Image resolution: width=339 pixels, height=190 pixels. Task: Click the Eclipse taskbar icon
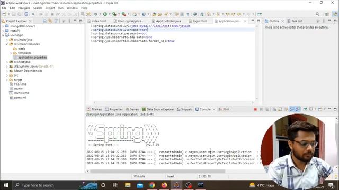coord(176,185)
